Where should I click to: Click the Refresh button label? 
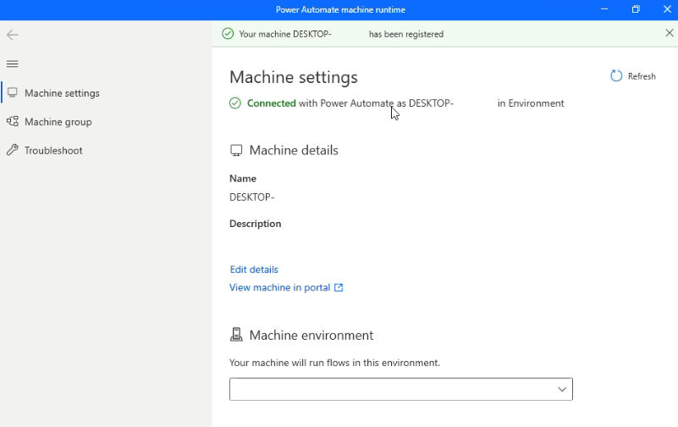click(642, 76)
